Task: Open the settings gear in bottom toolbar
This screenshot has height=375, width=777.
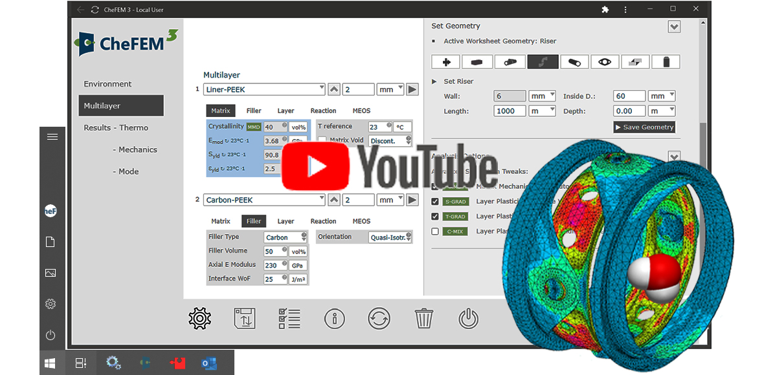Action: [200, 318]
